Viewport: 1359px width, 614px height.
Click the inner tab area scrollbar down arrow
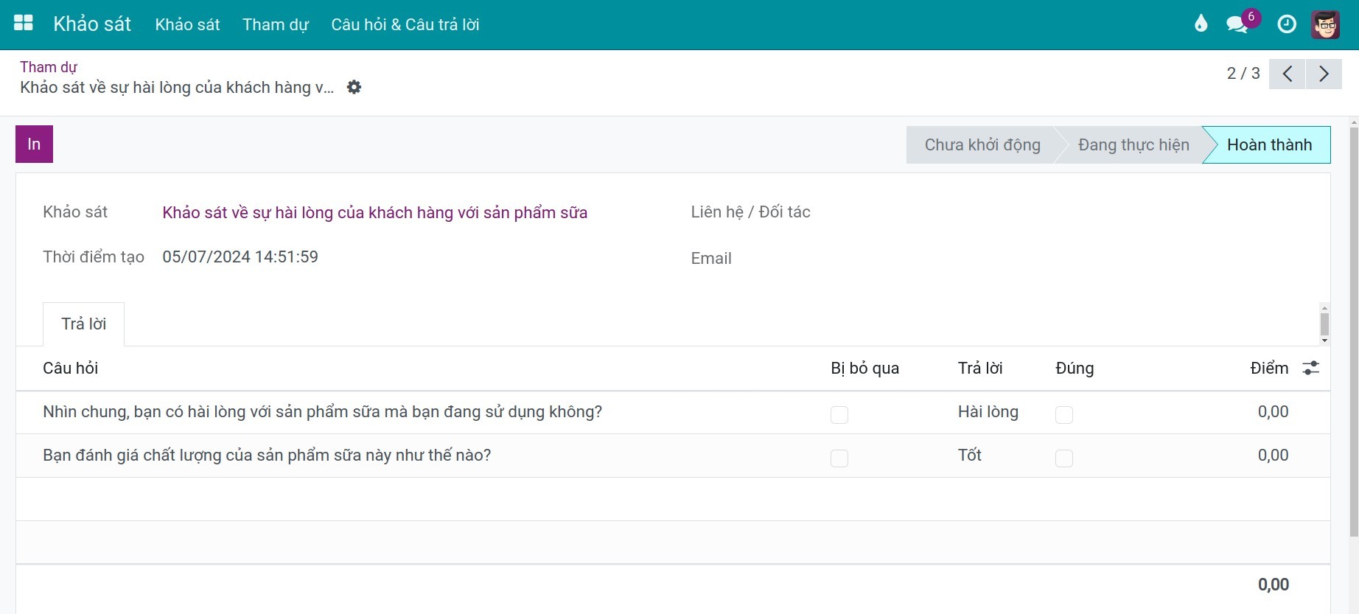(x=1324, y=341)
